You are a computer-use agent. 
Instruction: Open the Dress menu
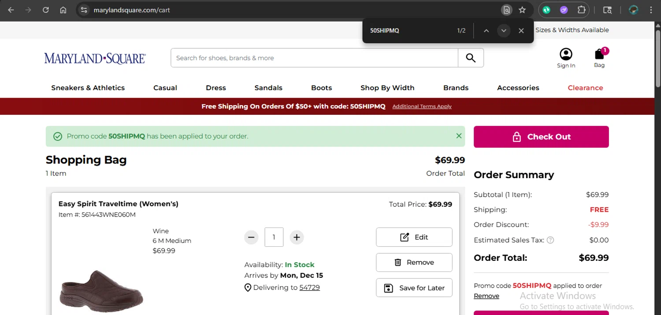[x=216, y=88]
